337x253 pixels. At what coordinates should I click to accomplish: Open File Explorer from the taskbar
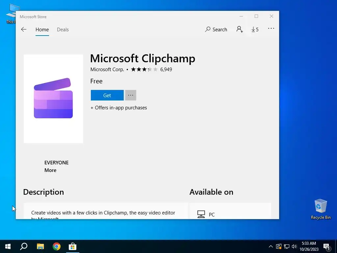pyautogui.click(x=40, y=246)
